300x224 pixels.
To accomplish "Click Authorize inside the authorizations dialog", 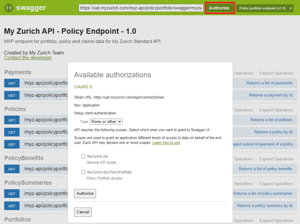I will pyautogui.click(x=85, y=193).
